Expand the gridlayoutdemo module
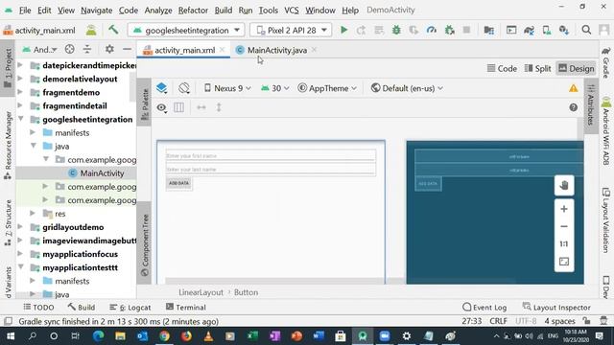 coord(20,227)
